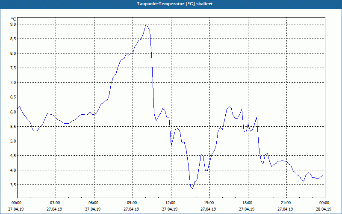The width and height of the screenshot is (342, 214).
Task: Click the '09:00' time label
Action: (132, 203)
